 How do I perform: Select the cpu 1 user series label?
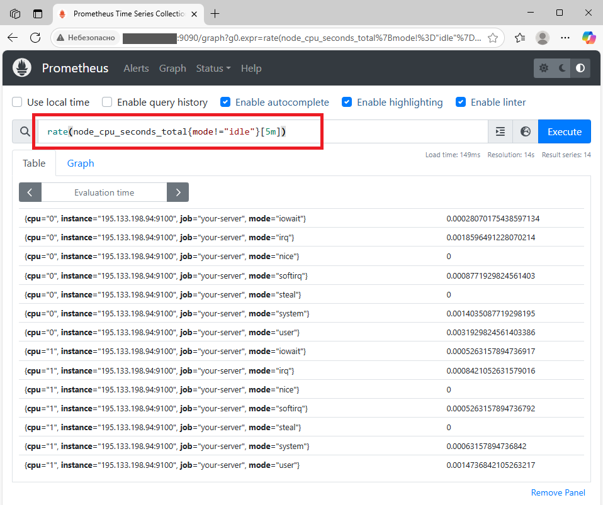[162, 465]
